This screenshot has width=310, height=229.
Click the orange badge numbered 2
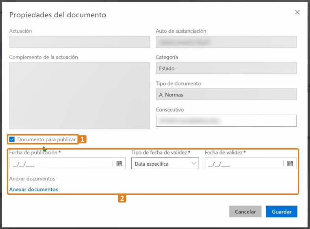pos(122,199)
